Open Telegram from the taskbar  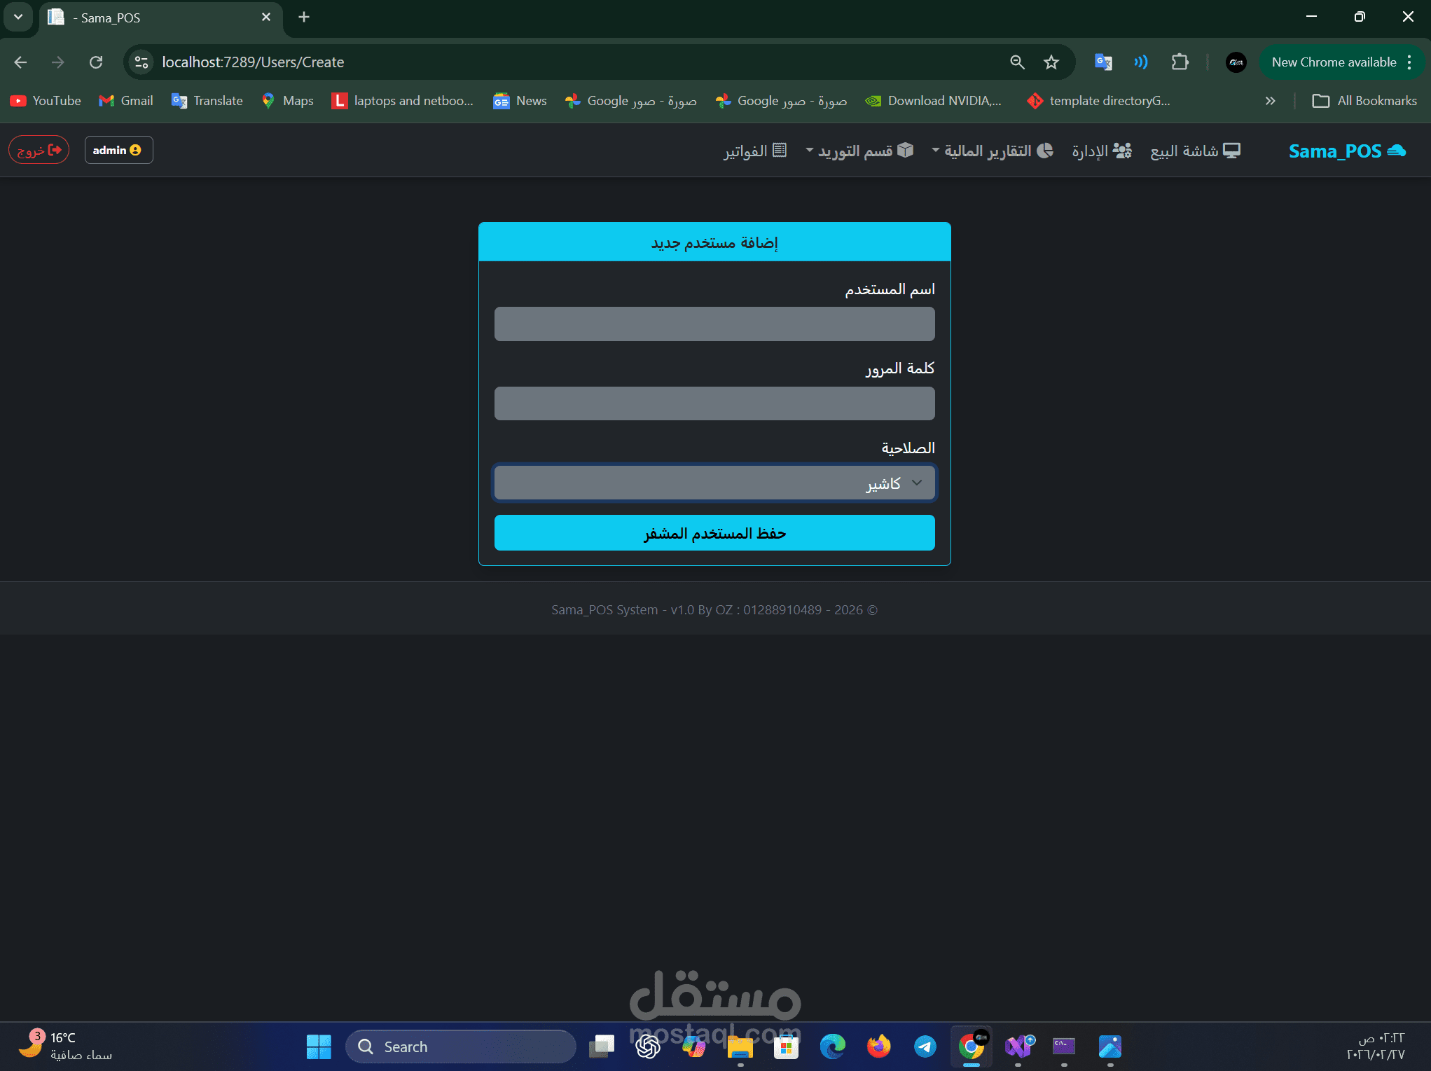925,1046
